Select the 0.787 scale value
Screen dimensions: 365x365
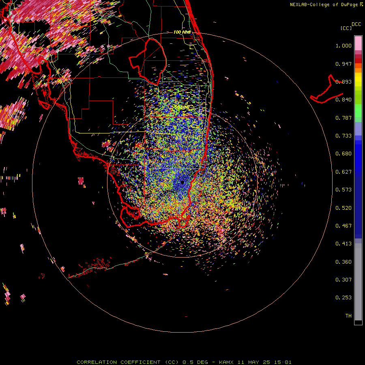tap(344, 118)
